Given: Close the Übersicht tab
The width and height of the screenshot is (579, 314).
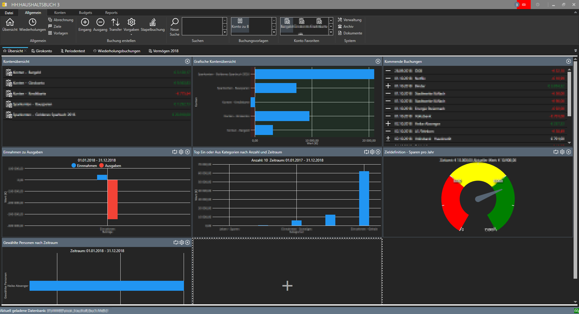Looking at the screenshot, I should [x=25, y=51].
